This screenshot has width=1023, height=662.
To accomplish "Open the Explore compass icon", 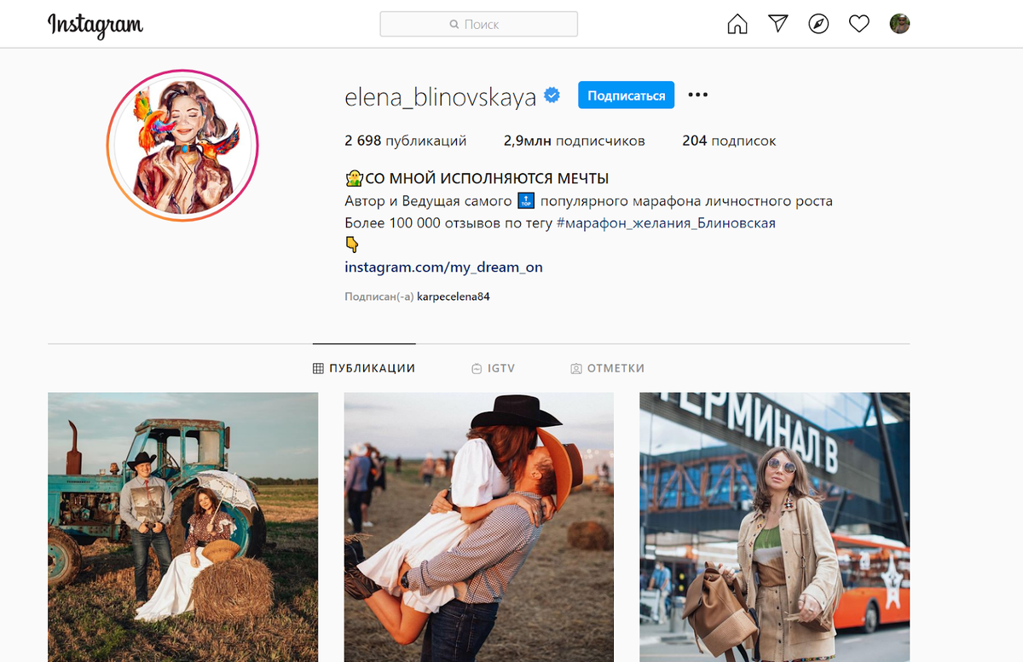I will [x=818, y=24].
